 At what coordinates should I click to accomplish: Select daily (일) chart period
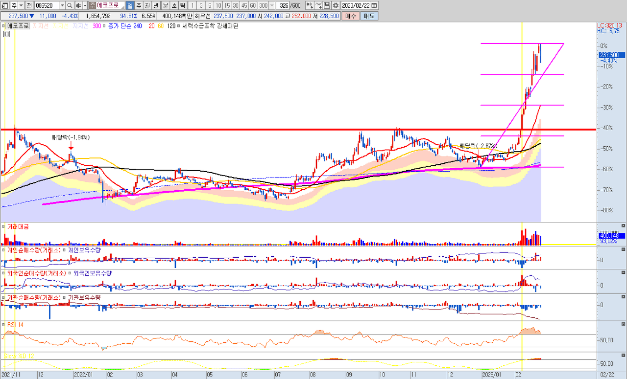point(130,5)
